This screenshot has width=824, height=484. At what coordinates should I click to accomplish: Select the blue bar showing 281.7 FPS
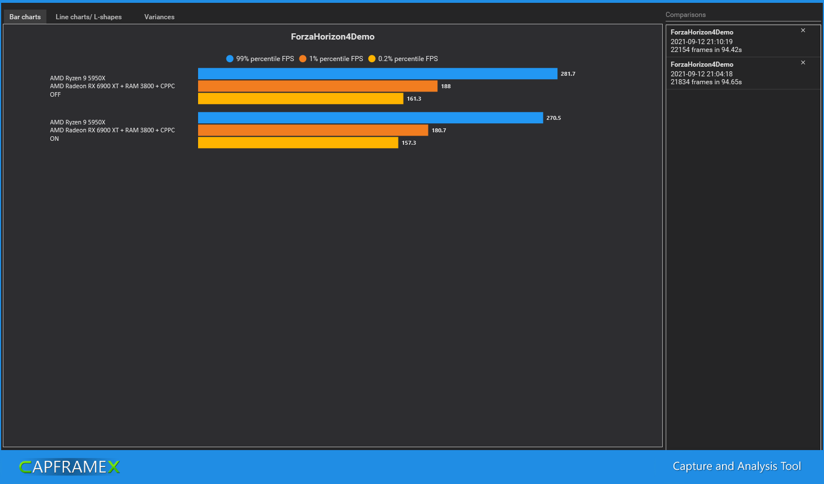coord(374,74)
